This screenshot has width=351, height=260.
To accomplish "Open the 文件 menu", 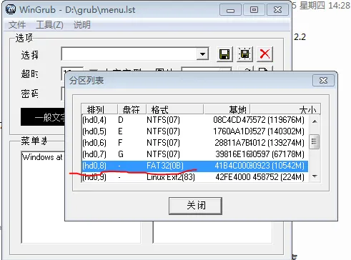I will 17,25.
